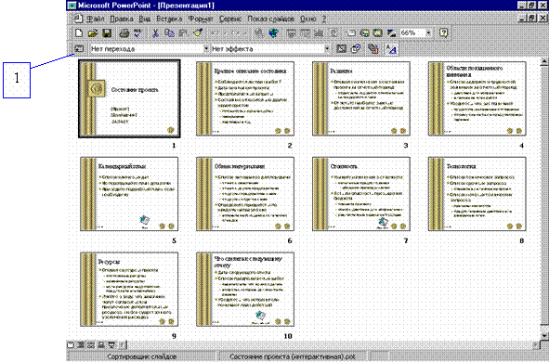This screenshot has height=362, width=549.
Task: Insert a new slide via toolbar icon
Action: coord(350,32)
